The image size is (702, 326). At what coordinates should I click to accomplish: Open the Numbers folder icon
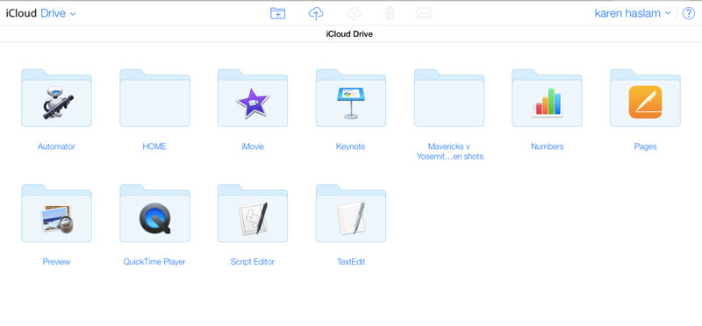pos(547,98)
